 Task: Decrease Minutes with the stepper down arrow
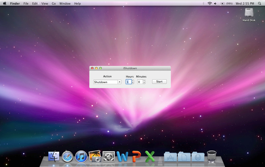[x=144, y=83]
